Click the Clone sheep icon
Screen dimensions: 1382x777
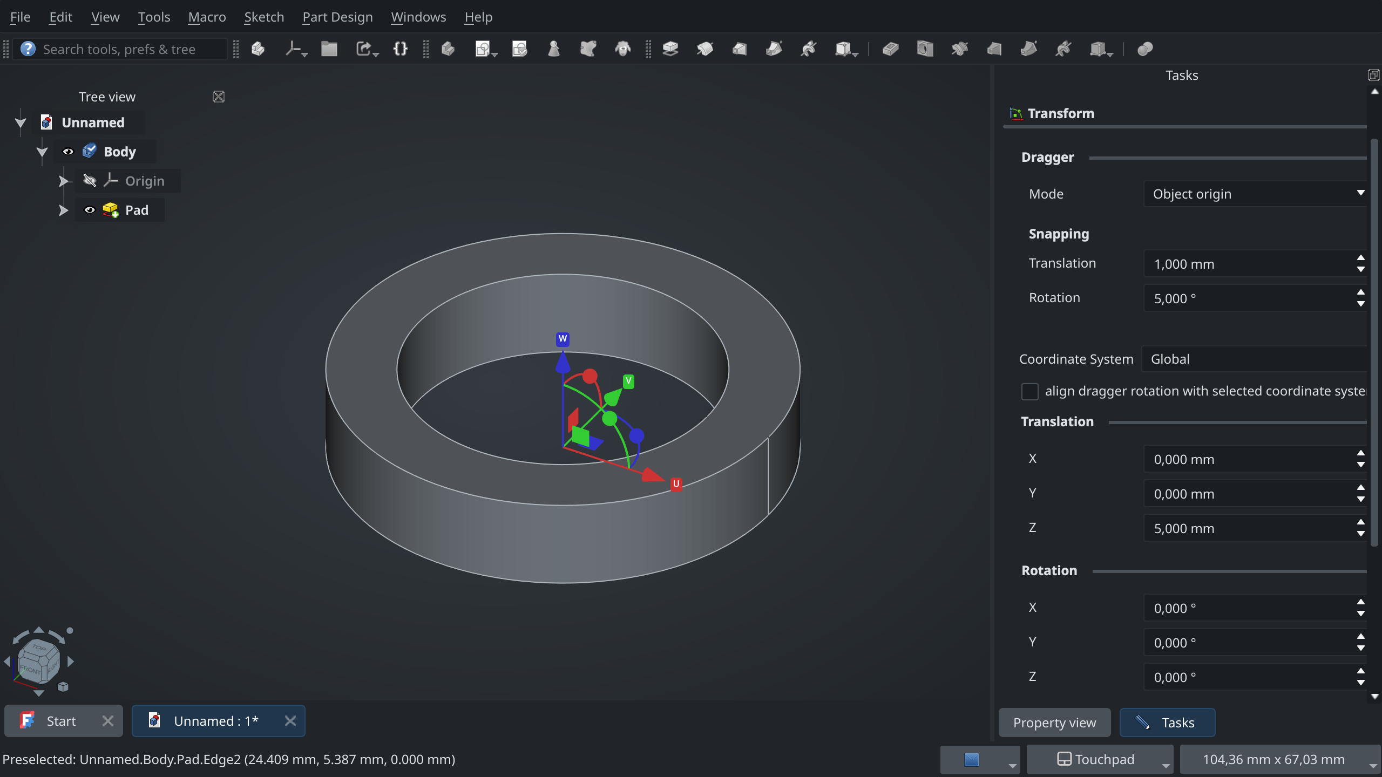[622, 49]
